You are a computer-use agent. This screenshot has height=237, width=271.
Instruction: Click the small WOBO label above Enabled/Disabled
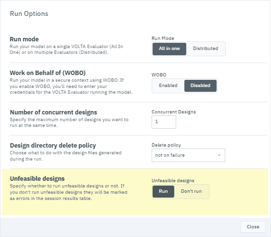click(x=159, y=75)
